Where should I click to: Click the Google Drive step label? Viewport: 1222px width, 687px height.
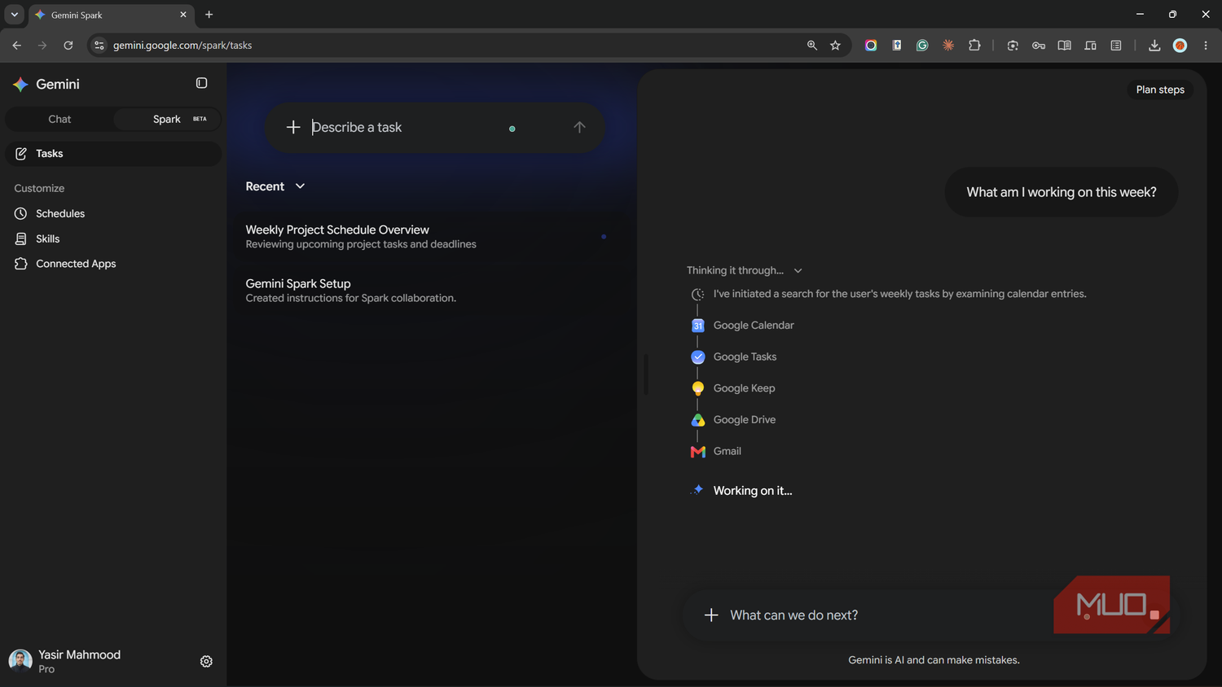745,420
